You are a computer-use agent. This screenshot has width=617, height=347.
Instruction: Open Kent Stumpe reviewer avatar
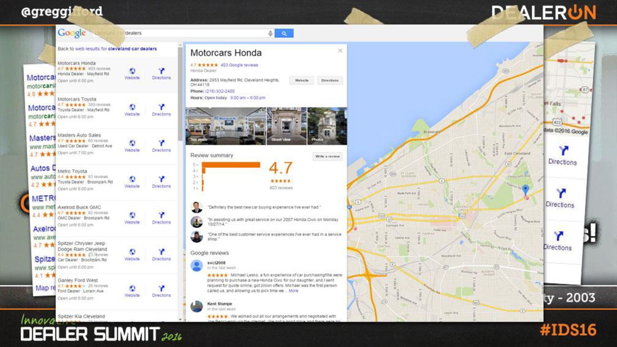click(x=197, y=306)
